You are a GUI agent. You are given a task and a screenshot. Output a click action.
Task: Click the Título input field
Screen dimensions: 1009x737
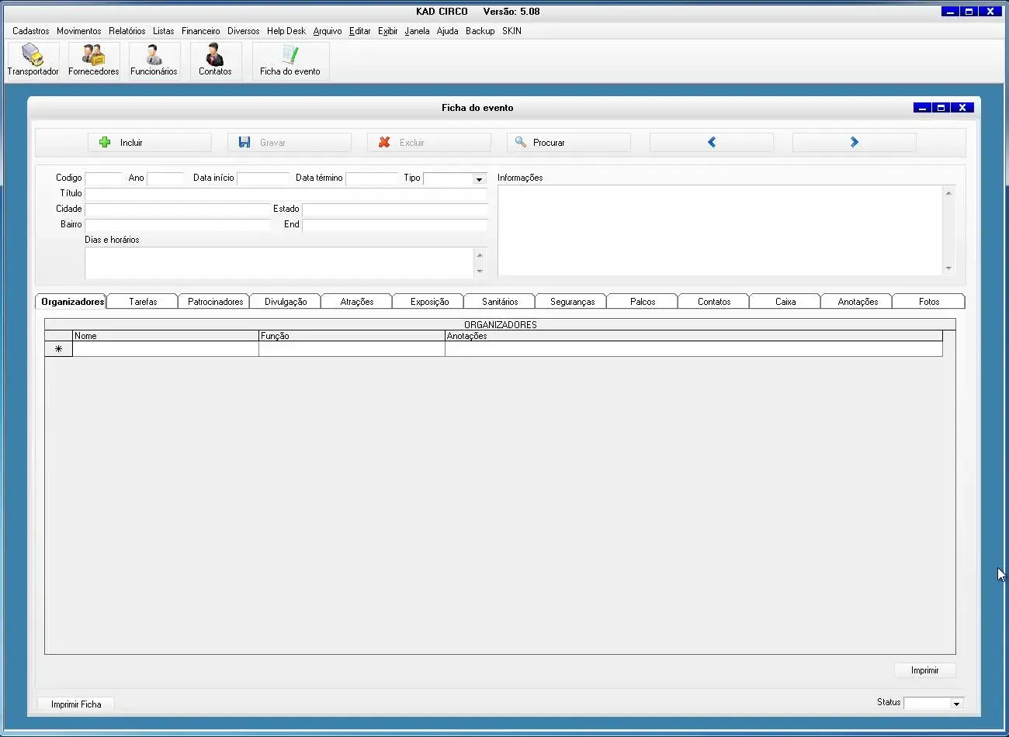[285, 194]
